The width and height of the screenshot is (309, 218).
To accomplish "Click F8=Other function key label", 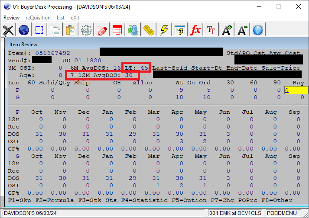I will click(x=277, y=200).
